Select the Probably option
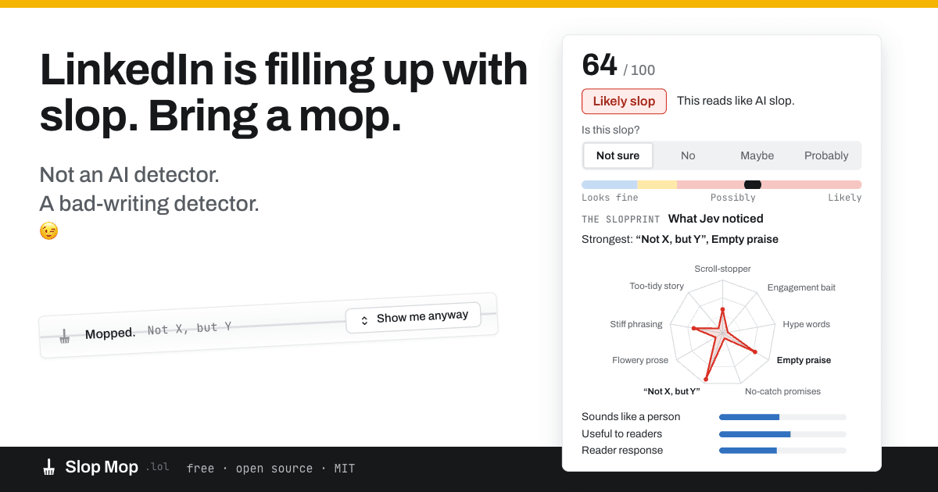This screenshot has height=492, width=938. (826, 155)
